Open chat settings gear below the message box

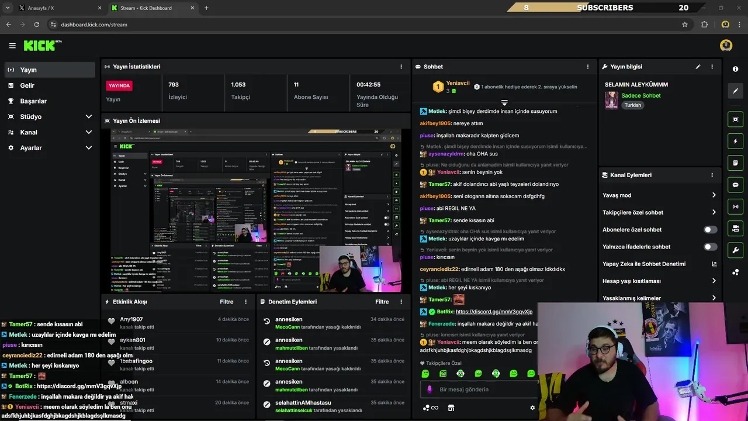click(x=532, y=408)
